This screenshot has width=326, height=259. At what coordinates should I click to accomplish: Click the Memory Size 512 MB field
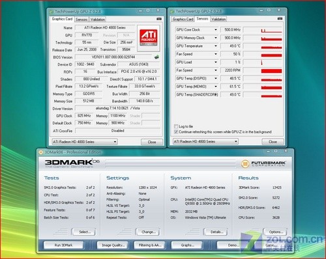(88, 101)
